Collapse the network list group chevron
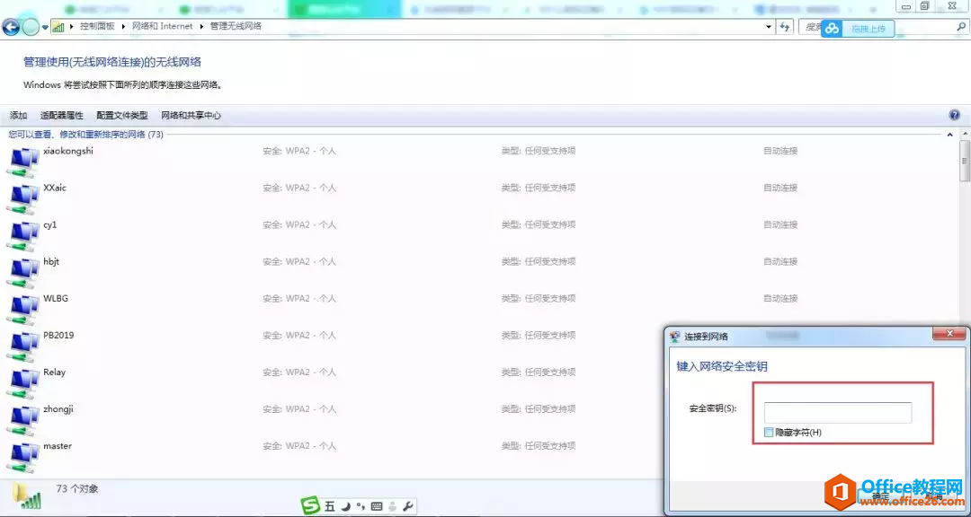Image resolution: width=971 pixels, height=517 pixels. 949,135
